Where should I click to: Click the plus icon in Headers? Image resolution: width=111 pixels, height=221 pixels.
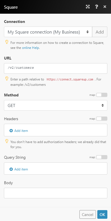[x=11, y=131]
